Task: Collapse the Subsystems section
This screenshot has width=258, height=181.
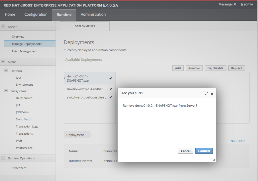Action: [x=6, y=91]
